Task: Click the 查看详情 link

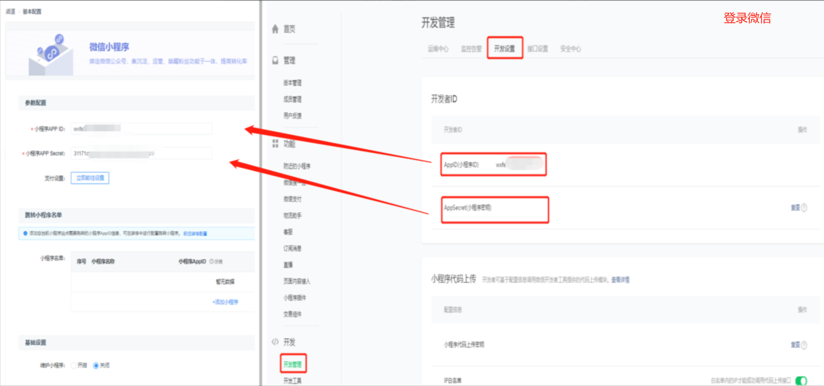Action: (x=621, y=279)
